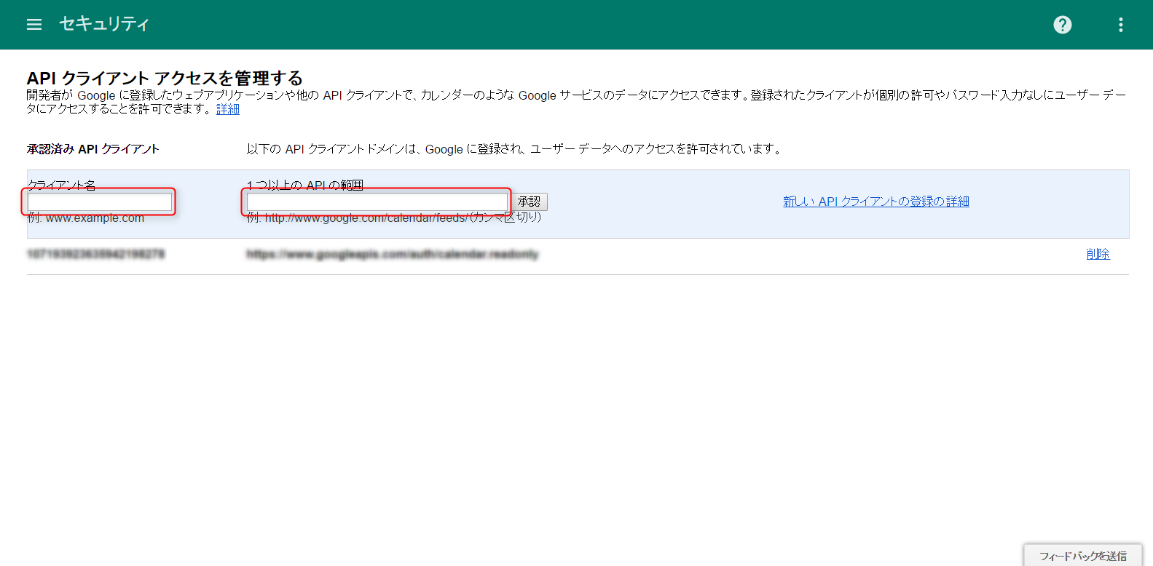Image resolution: width=1153 pixels, height=566 pixels.
Task: Click the 詳細 link in the description
Action: click(228, 109)
